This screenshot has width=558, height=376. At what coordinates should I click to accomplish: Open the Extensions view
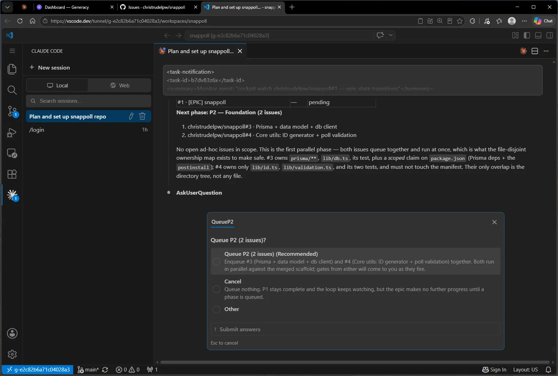(x=12, y=174)
